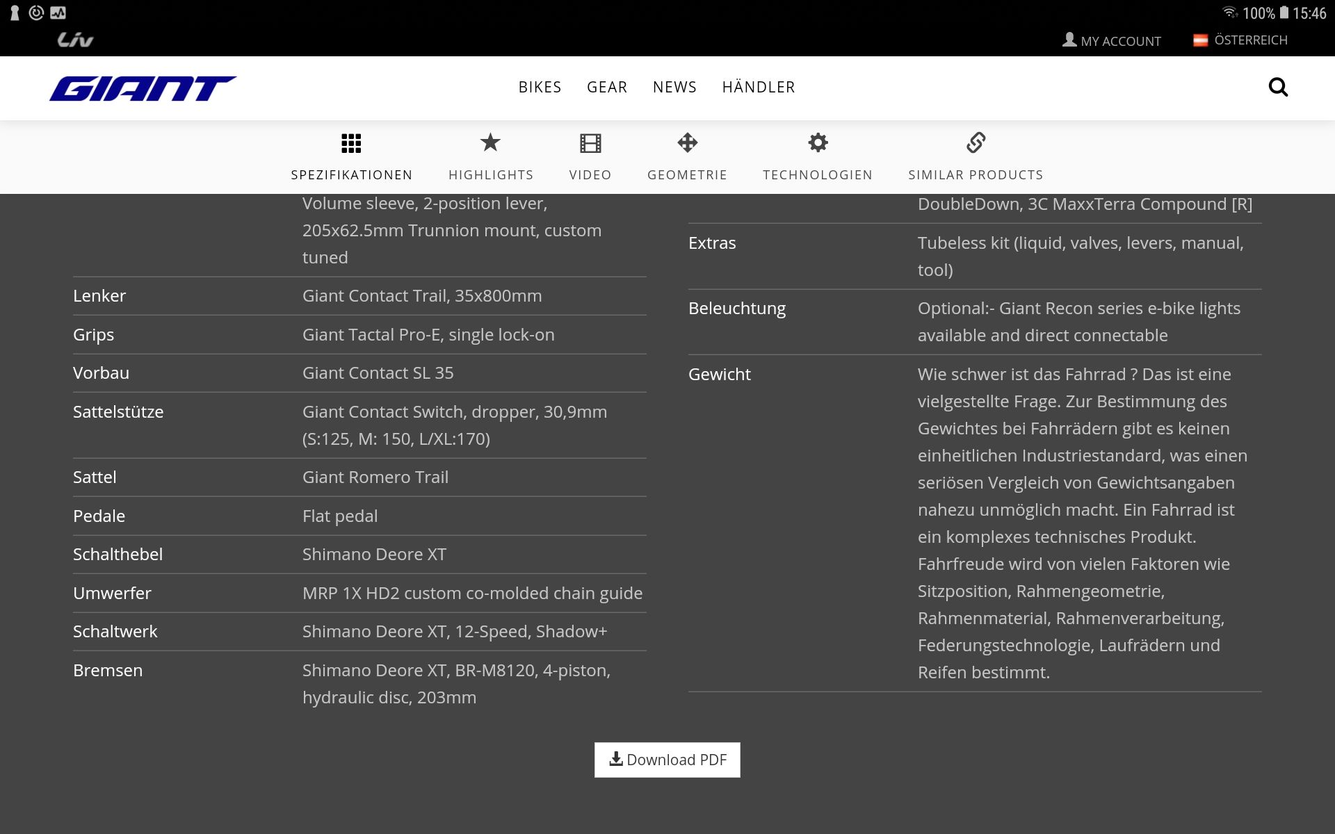Open MY ACCOUNT link

pos(1121,41)
